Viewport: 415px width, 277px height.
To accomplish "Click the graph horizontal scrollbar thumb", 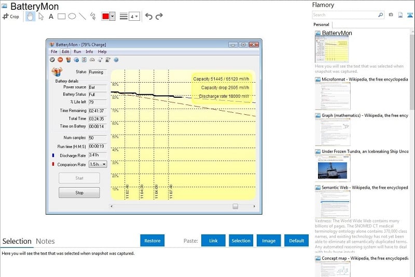I will [x=236, y=206].
